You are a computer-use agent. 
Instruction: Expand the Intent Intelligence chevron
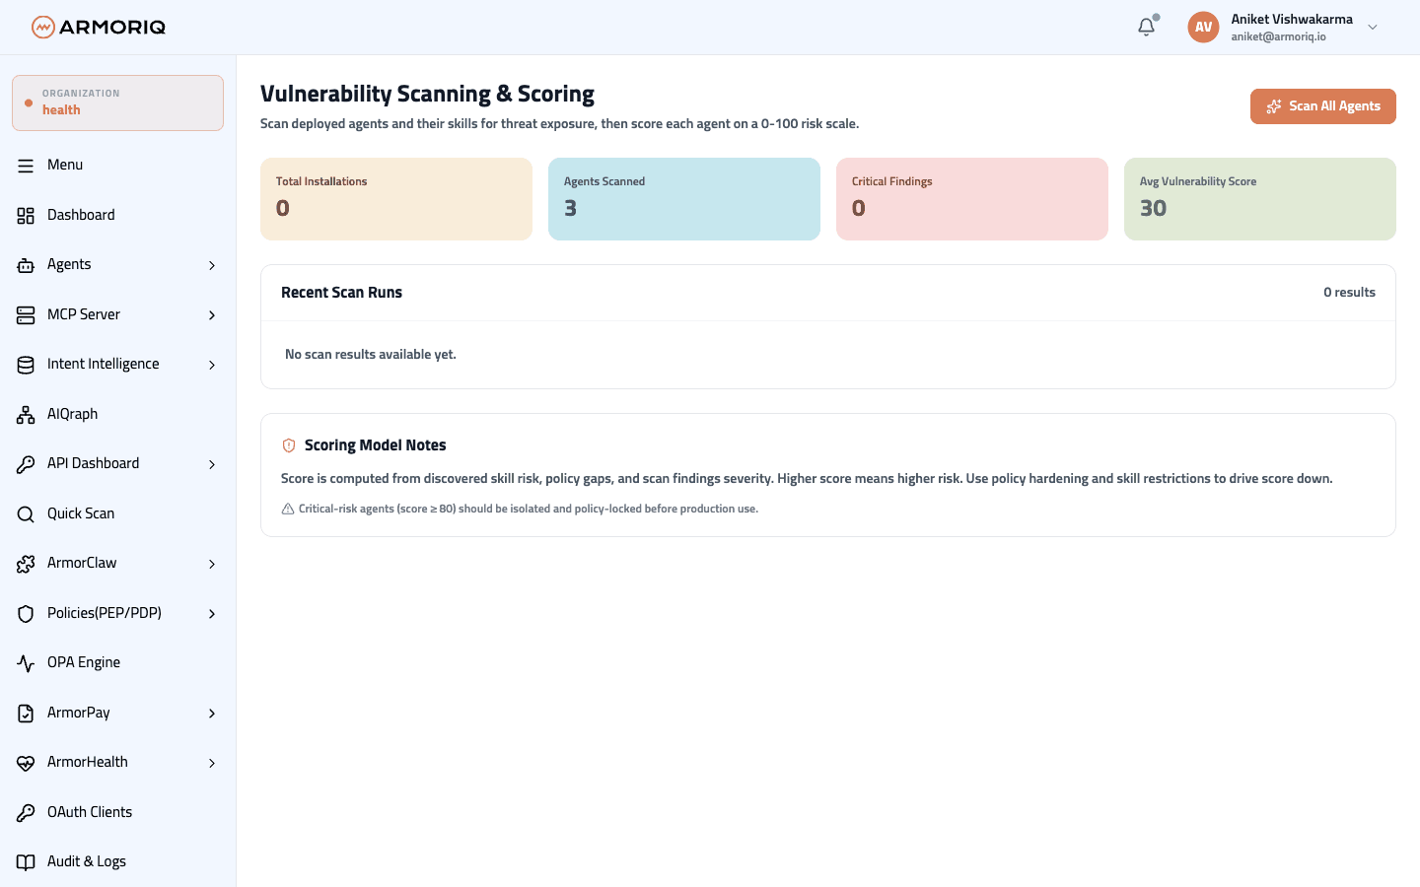click(212, 365)
